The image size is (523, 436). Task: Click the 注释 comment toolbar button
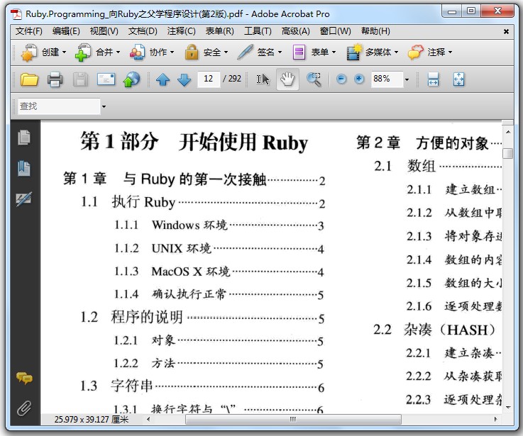(x=430, y=52)
